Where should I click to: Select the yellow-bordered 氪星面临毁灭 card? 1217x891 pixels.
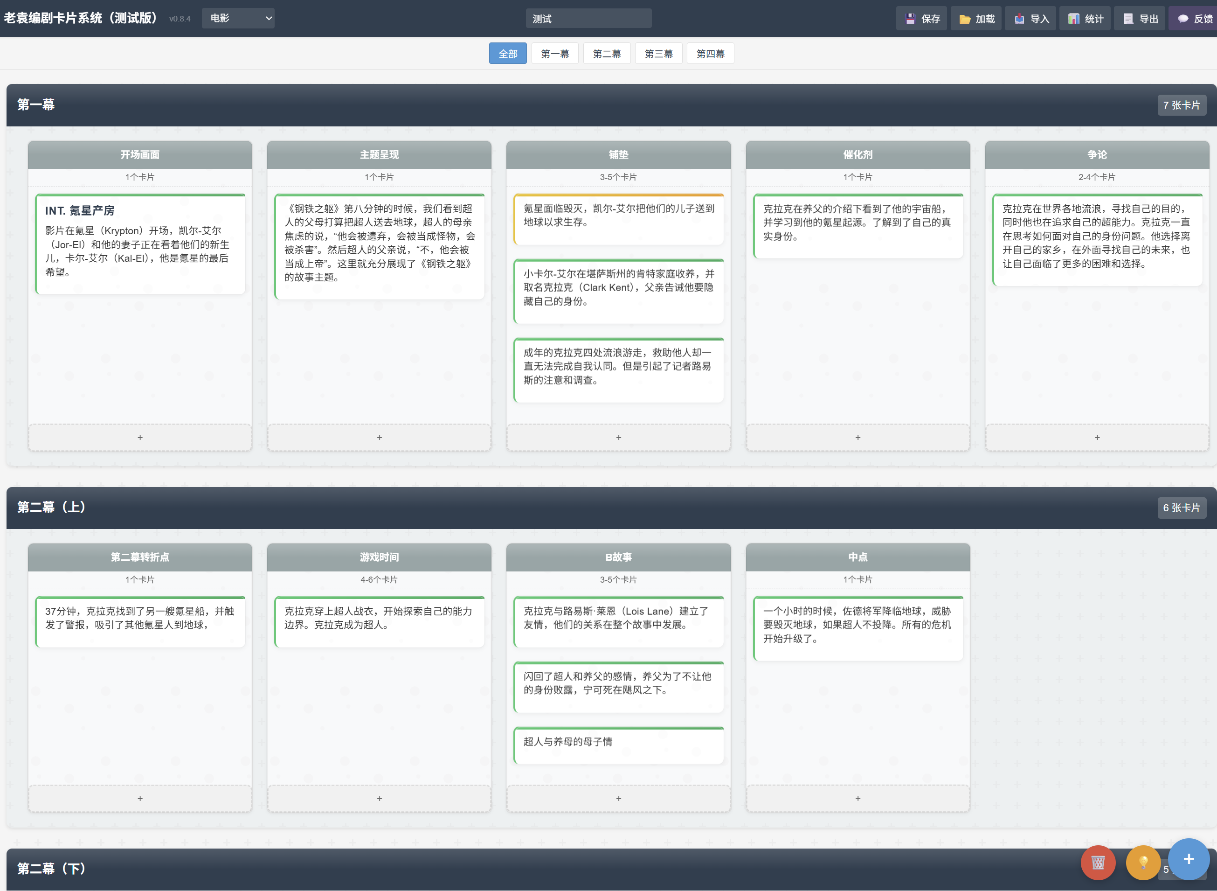coord(618,219)
